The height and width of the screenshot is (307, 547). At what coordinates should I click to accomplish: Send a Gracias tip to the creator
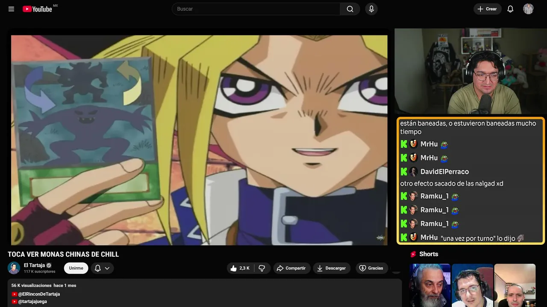point(371,268)
